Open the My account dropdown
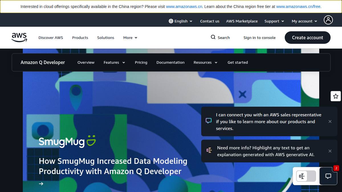Screen dimensions: 342x192 pos(304,21)
